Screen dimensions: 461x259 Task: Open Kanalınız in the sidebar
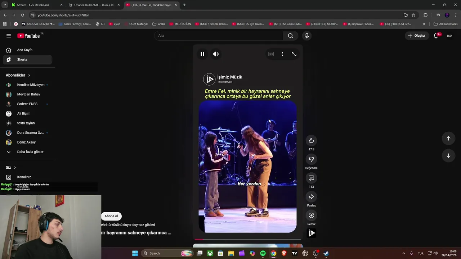tap(27, 177)
